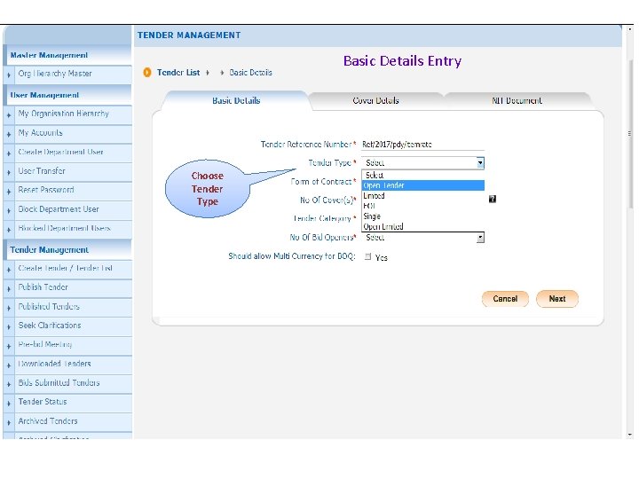This screenshot has width=639, height=479.
Task: Click arrow icon beside Blocked Department Users
Action: coord(9,230)
